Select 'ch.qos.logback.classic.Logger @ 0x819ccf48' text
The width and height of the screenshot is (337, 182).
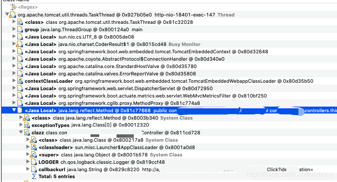[x=113, y=162]
